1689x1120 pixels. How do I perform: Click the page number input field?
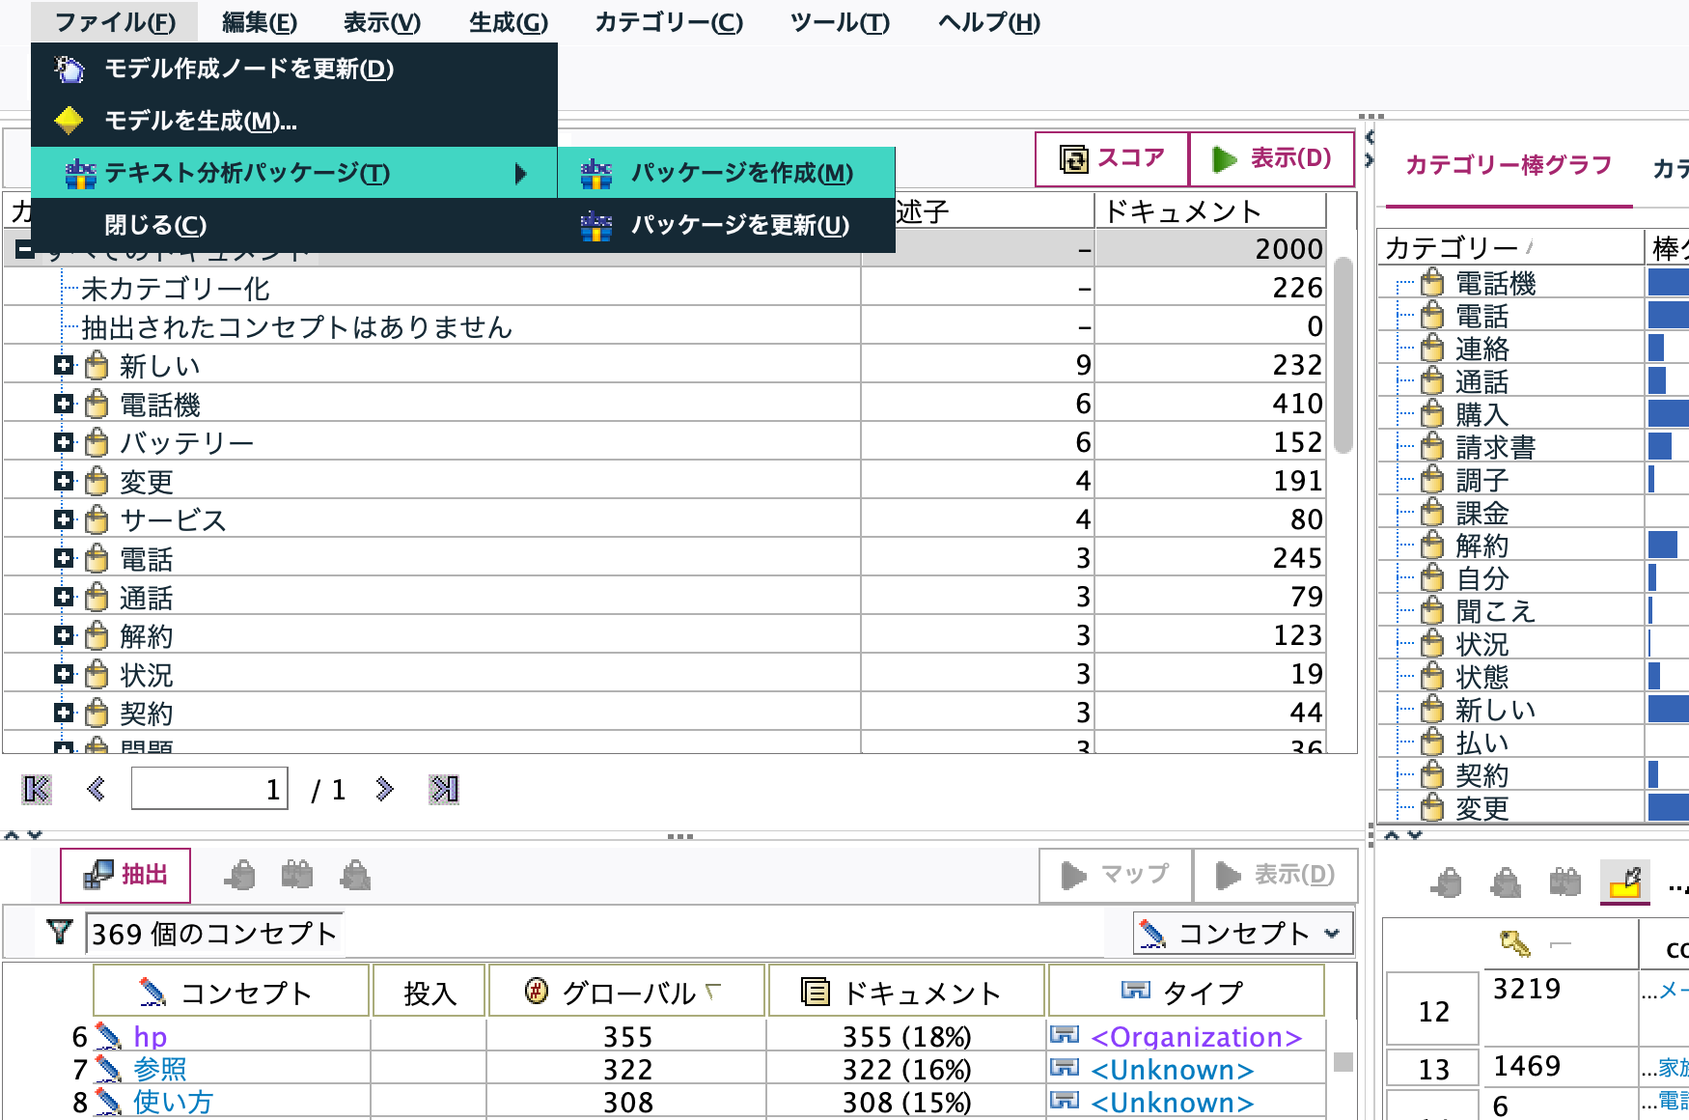(208, 789)
